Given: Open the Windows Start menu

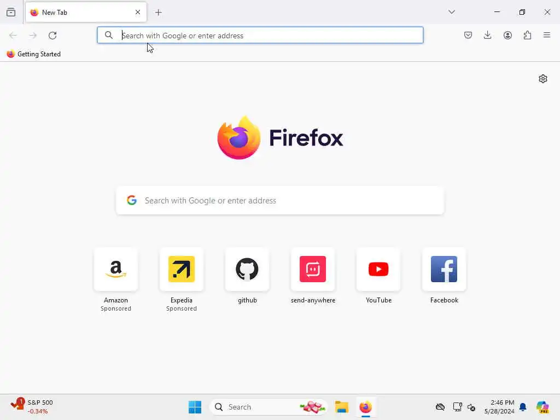Looking at the screenshot, I should [195, 407].
